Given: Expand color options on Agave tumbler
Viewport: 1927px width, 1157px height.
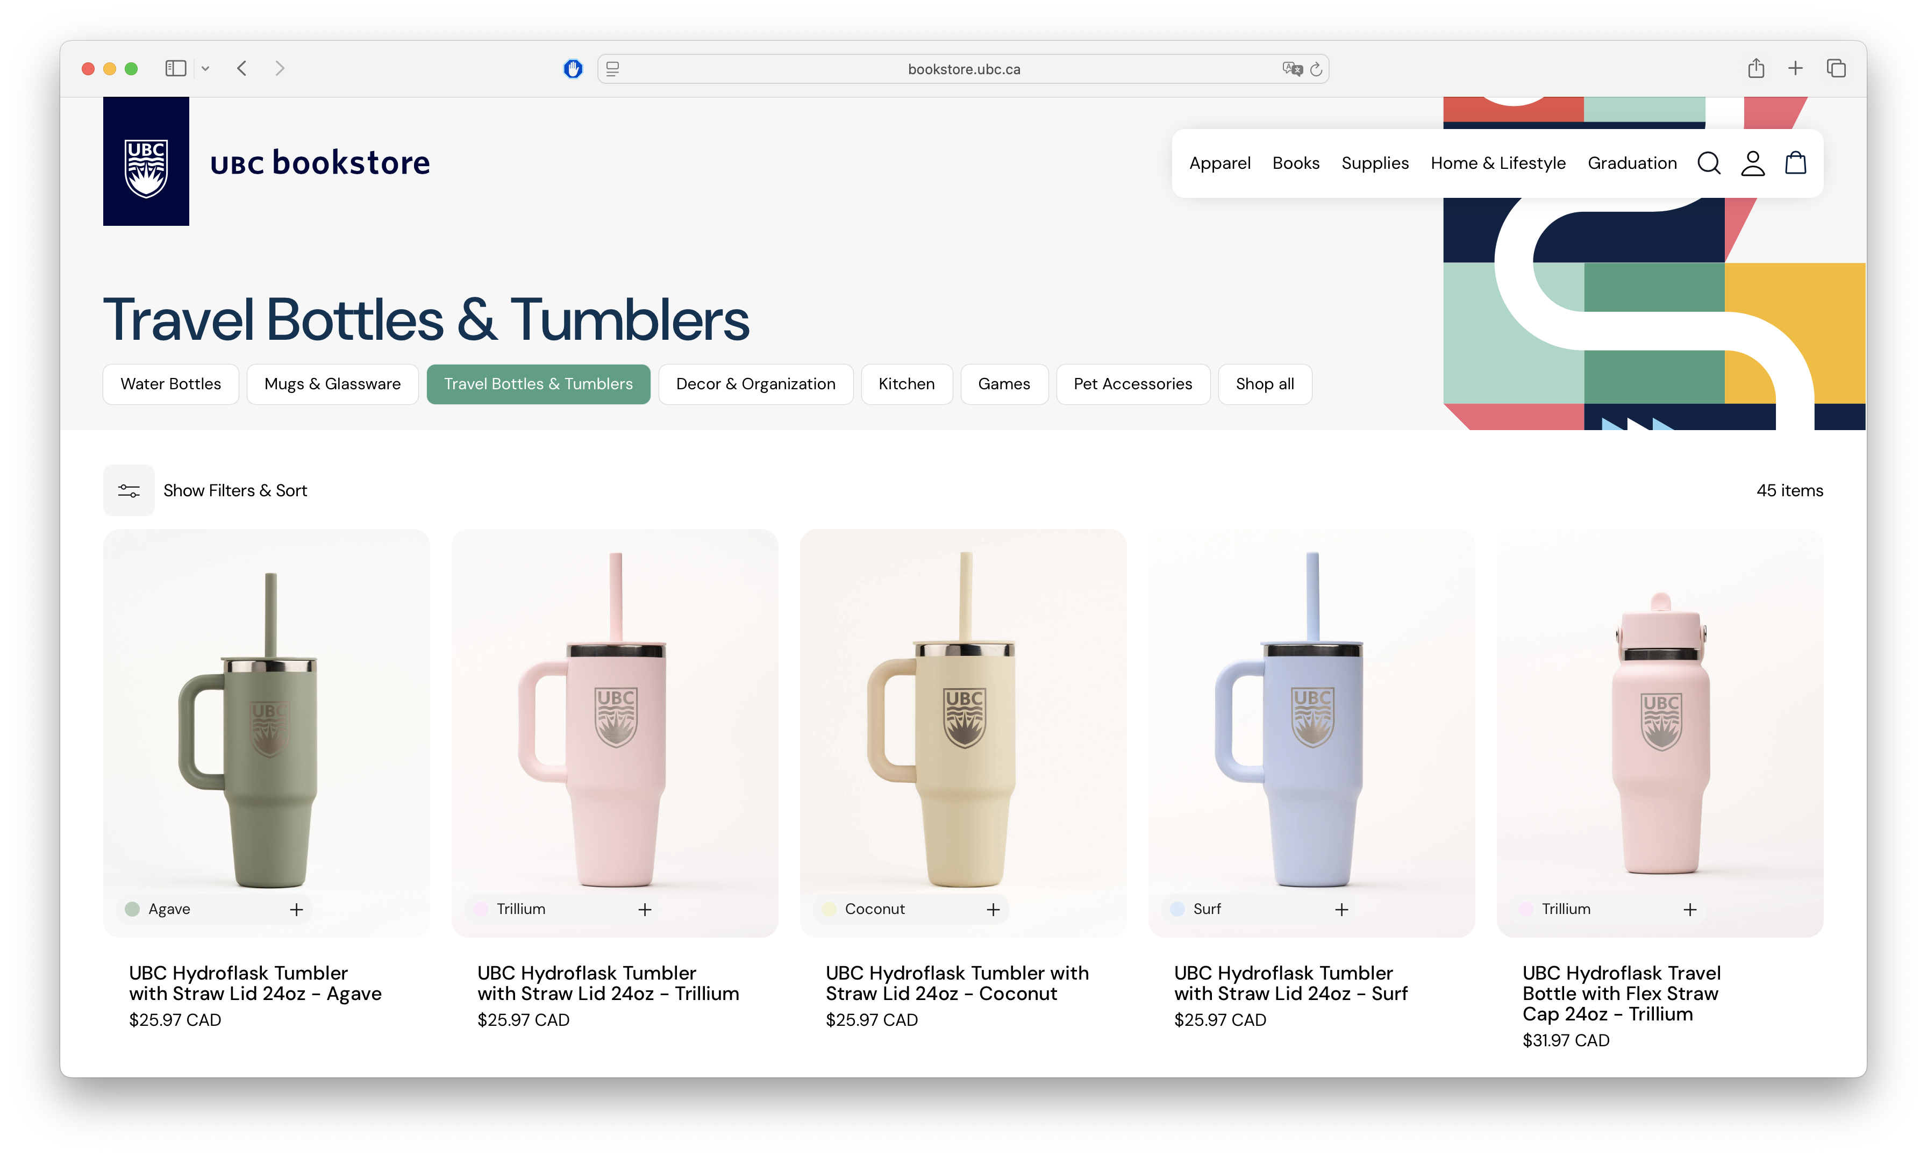Looking at the screenshot, I should click(296, 909).
